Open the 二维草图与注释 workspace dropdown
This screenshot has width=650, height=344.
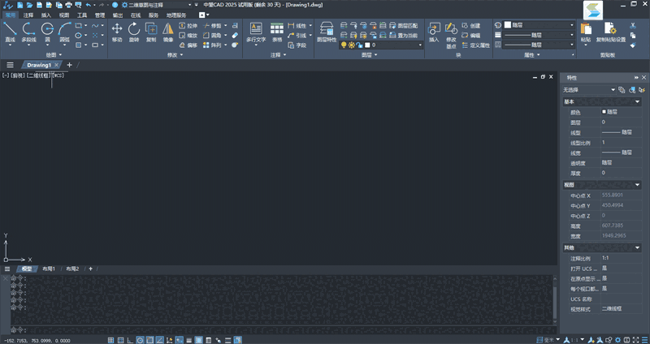[157, 5]
